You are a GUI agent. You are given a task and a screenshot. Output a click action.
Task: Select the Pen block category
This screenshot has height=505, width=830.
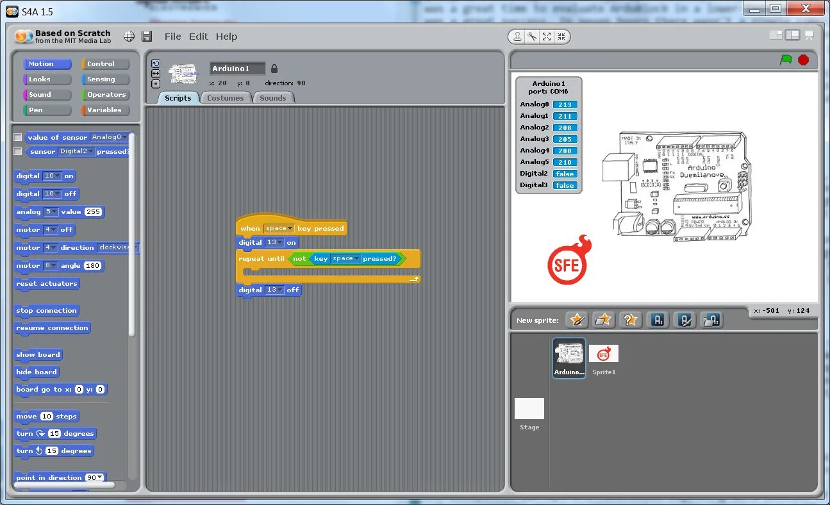pyautogui.click(x=47, y=110)
